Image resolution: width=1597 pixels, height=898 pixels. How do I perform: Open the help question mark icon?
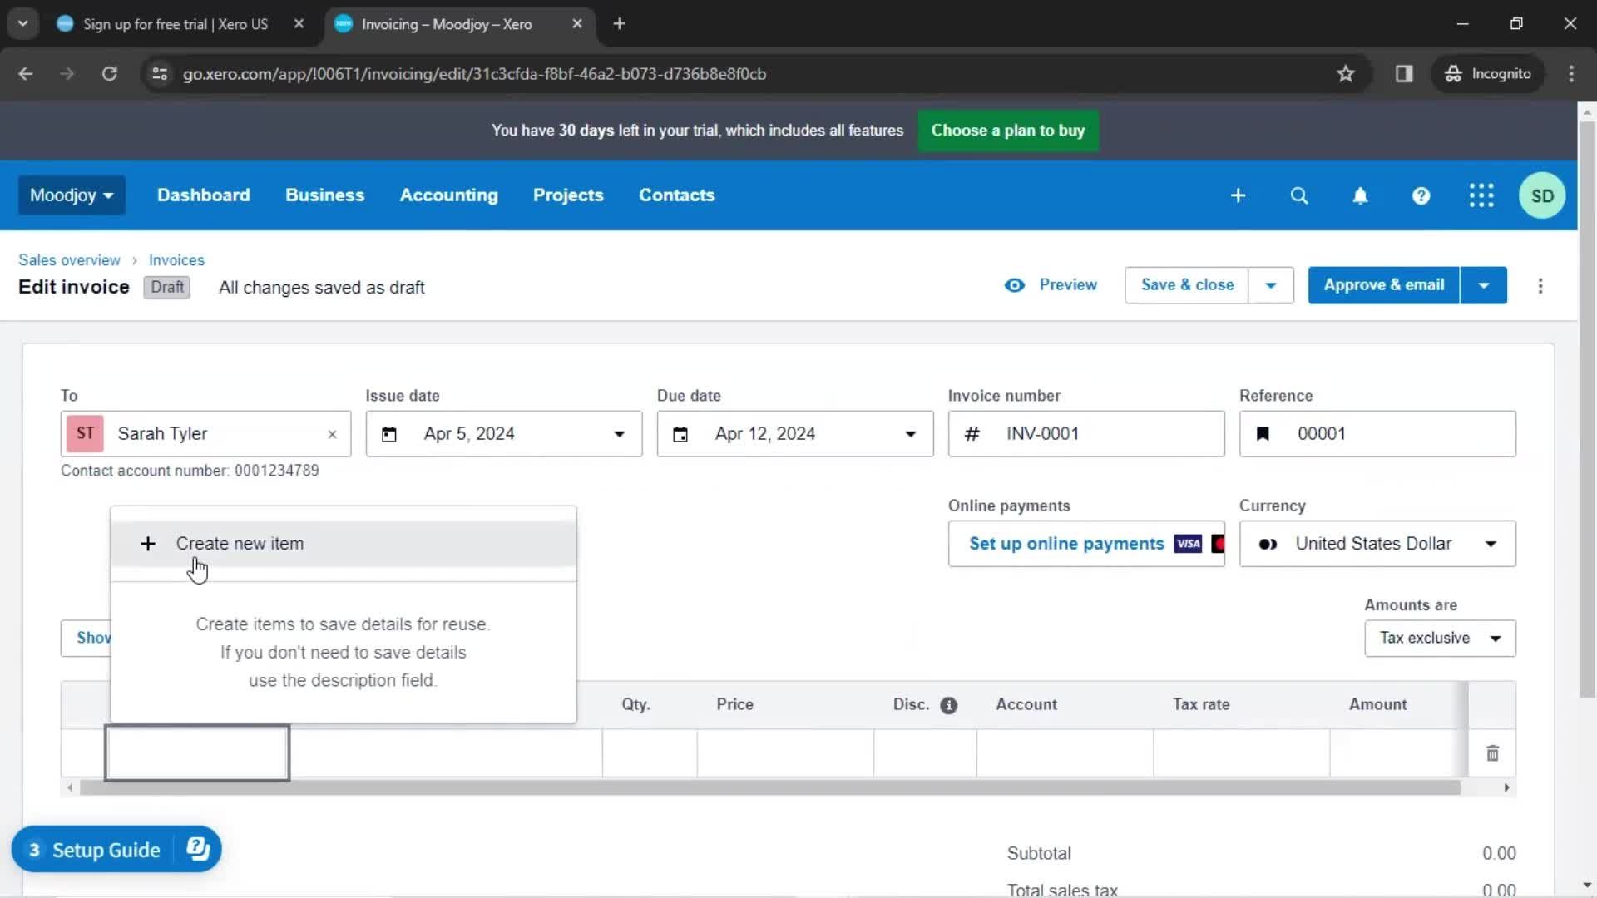[x=1421, y=195]
